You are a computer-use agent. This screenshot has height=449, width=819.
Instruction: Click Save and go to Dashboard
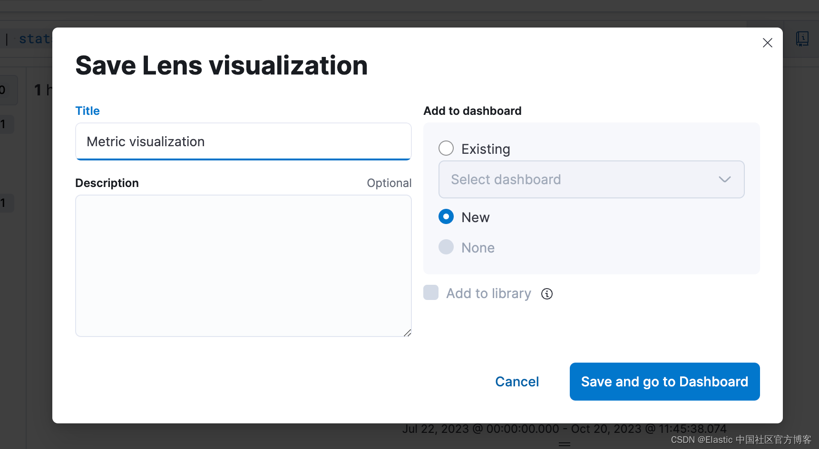click(664, 382)
